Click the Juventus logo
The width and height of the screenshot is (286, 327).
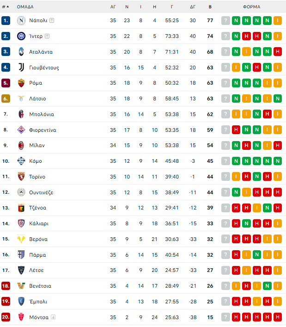tap(21, 68)
